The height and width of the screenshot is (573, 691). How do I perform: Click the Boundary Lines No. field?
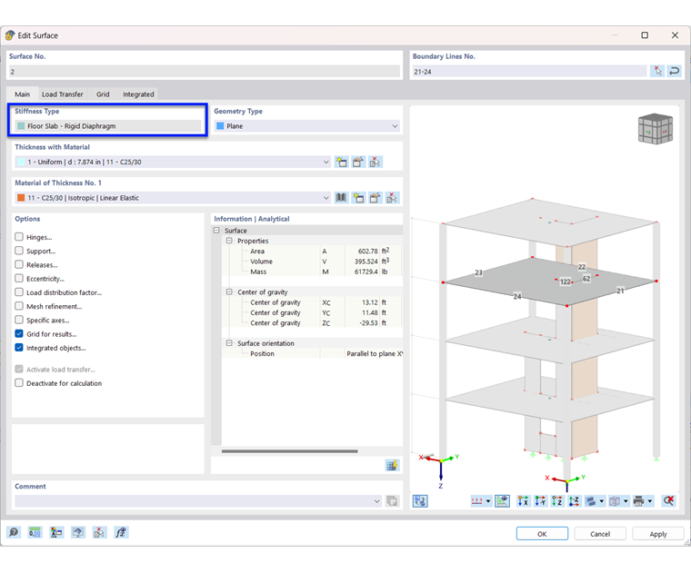(530, 72)
